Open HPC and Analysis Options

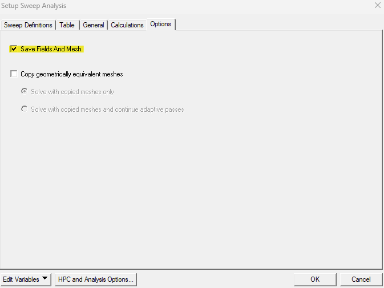coord(95,279)
